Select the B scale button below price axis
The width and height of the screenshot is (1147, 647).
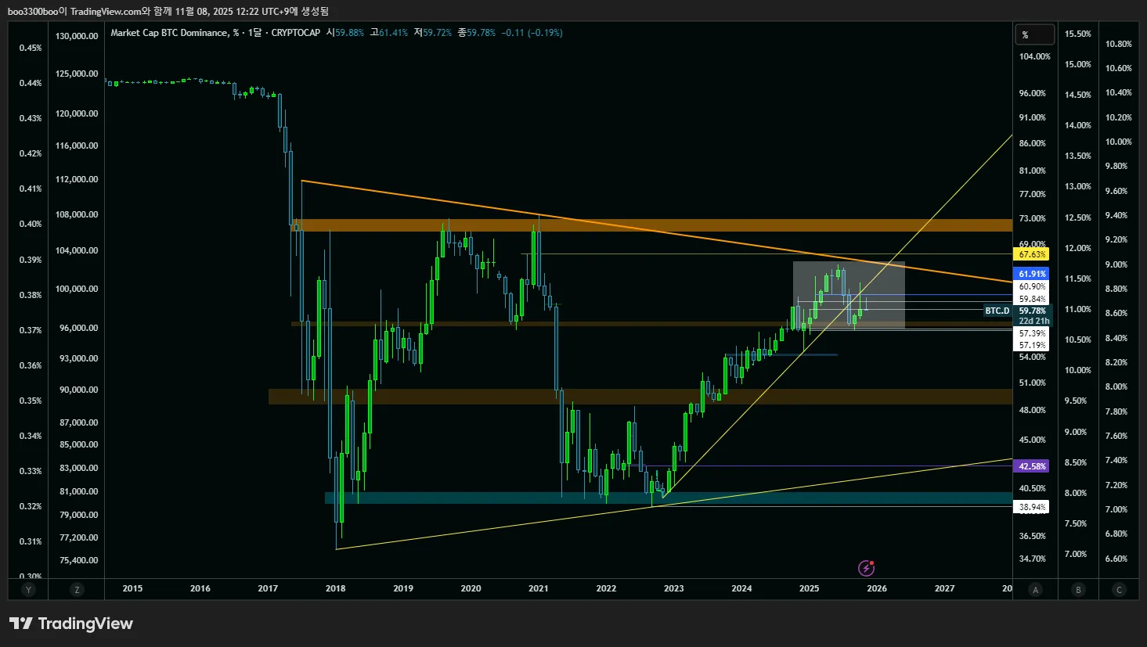[1078, 589]
